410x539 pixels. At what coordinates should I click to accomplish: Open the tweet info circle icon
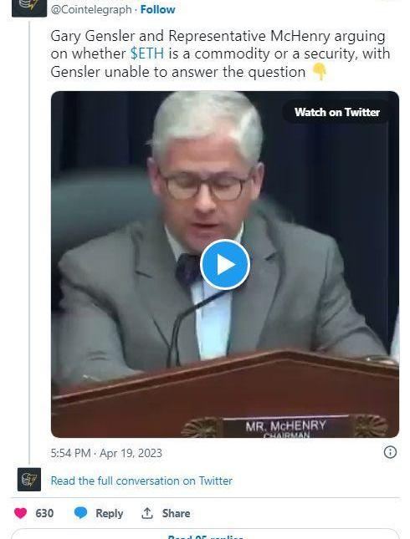(390, 452)
